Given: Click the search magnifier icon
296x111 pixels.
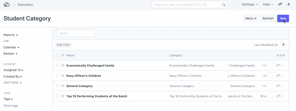Looking at the screenshot, I should pos(224,5).
